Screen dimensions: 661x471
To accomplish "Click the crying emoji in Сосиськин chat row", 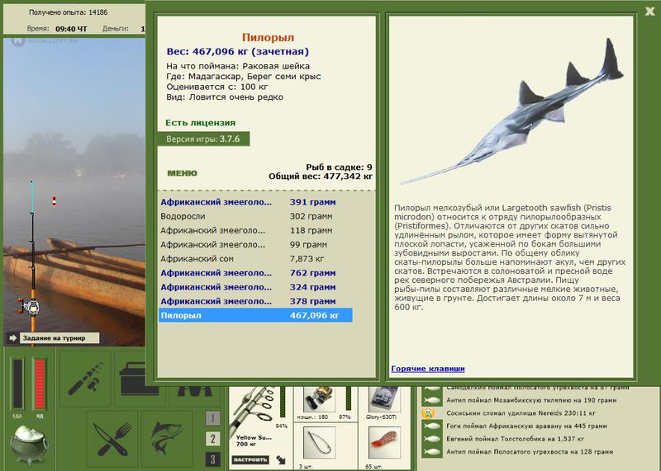I will point(428,413).
